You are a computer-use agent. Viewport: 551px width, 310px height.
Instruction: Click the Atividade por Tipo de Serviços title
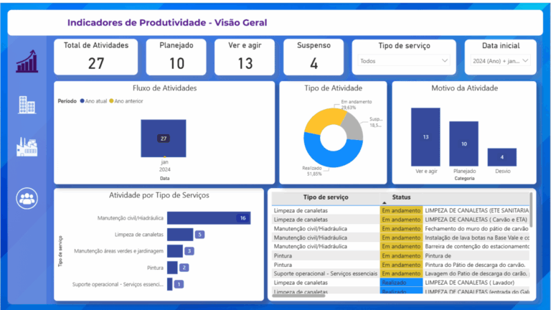159,195
